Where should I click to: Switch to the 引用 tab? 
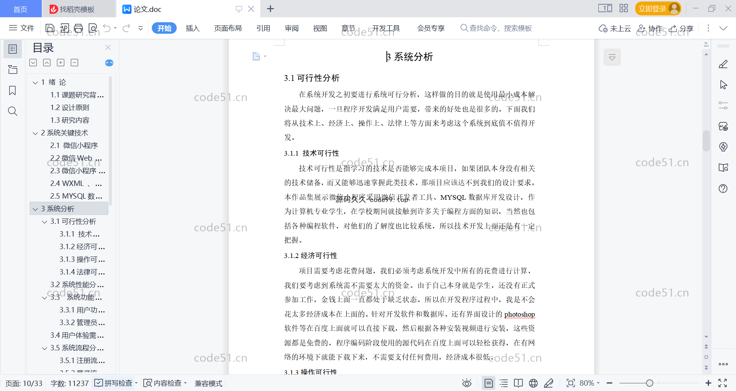tap(263, 28)
